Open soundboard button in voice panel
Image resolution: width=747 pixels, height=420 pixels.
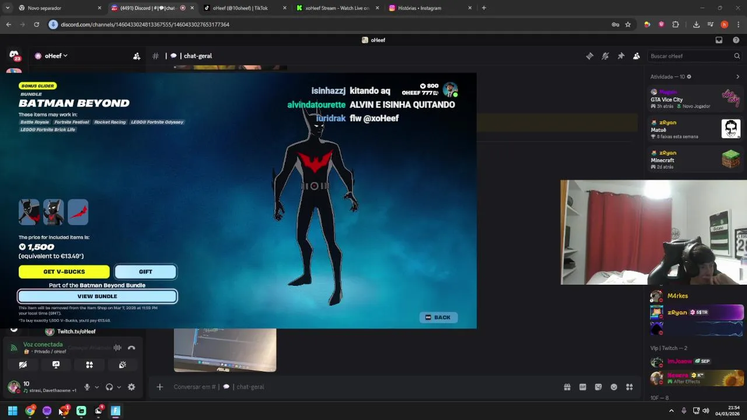point(123,365)
